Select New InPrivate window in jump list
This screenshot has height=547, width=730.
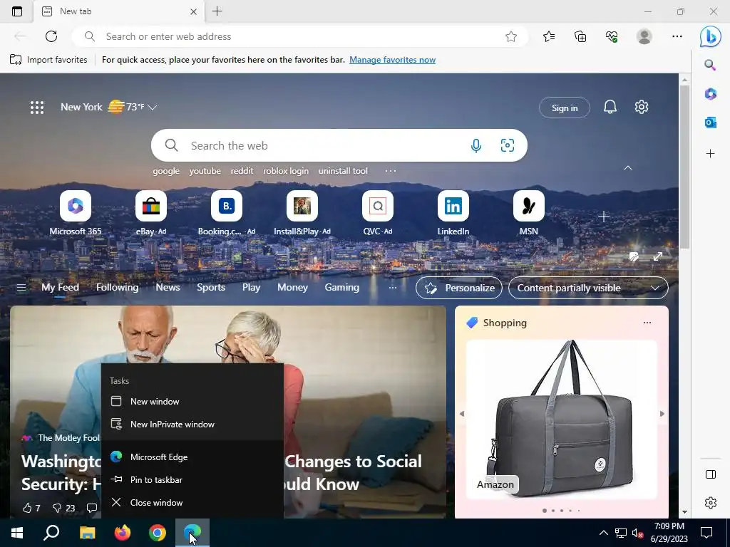click(x=192, y=424)
